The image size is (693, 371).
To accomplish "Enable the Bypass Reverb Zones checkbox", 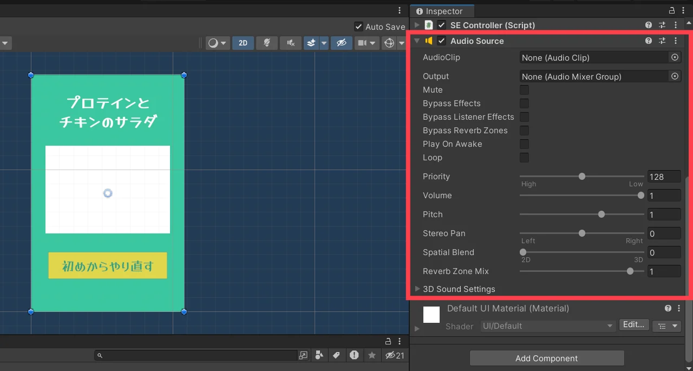I will click(524, 131).
